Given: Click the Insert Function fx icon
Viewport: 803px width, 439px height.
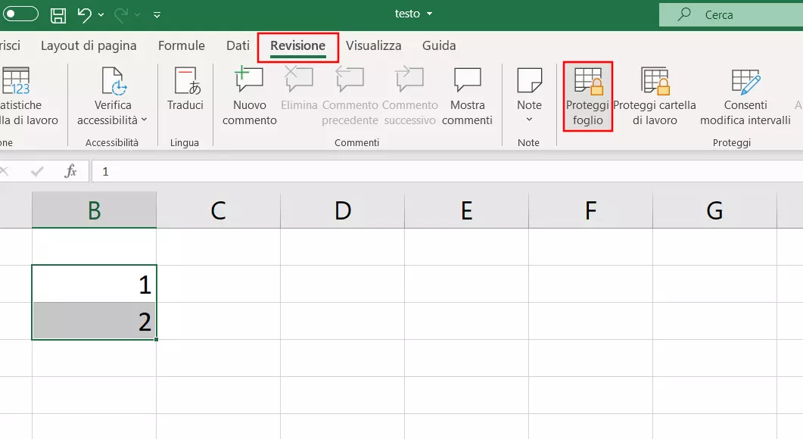Looking at the screenshot, I should (x=70, y=171).
